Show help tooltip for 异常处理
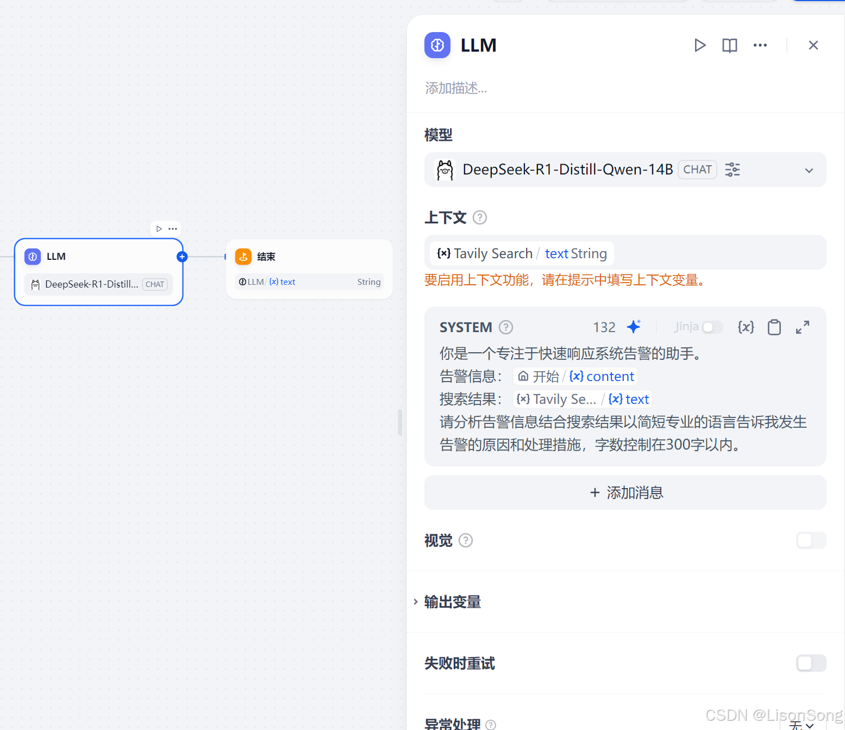This screenshot has width=845, height=730. (x=491, y=725)
